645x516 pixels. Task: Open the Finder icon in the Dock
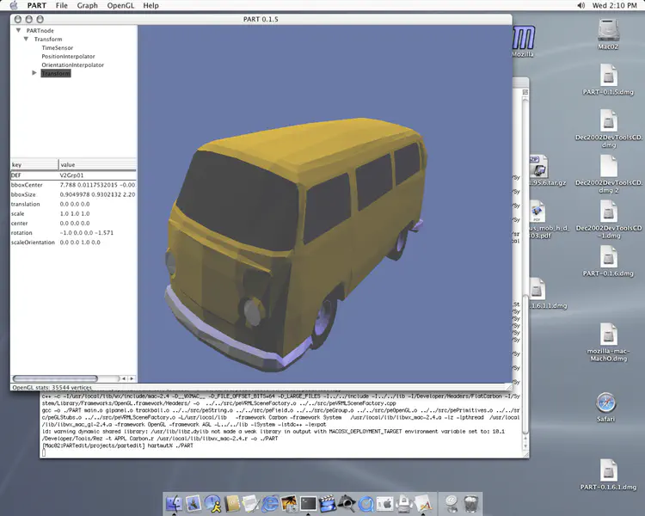[175, 503]
